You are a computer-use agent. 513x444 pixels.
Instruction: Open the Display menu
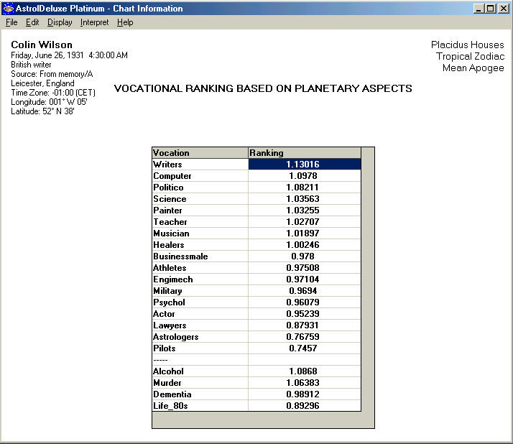point(60,22)
